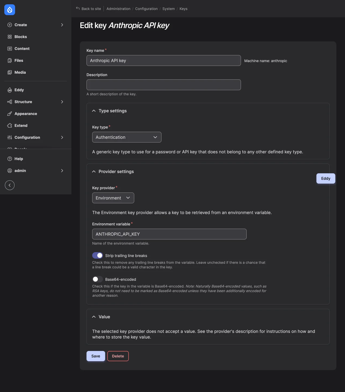Click the Blocks grid icon

[10, 37]
